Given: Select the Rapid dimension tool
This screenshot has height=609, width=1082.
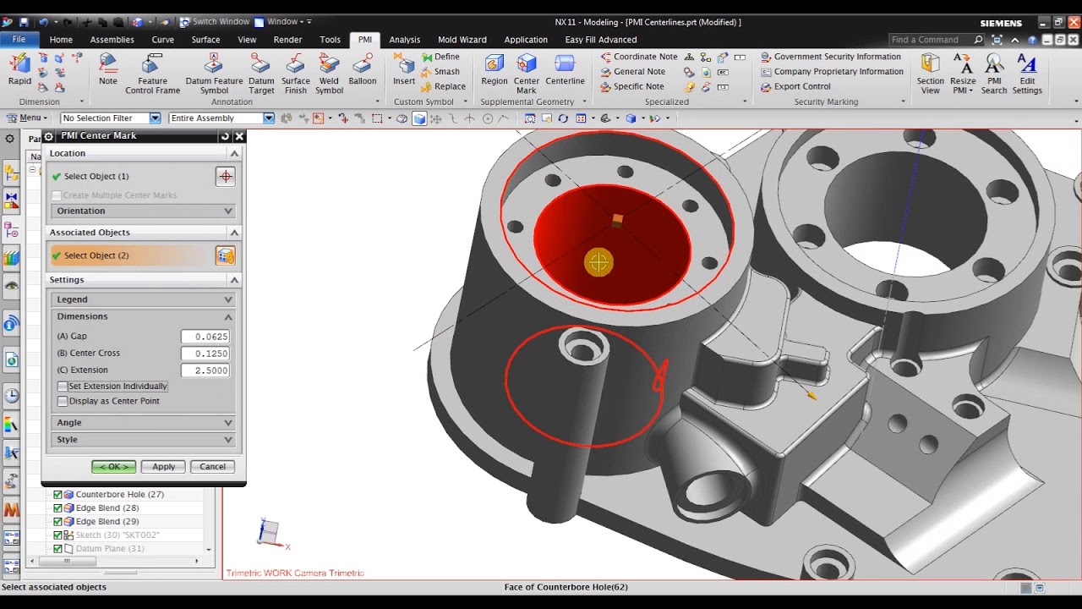Looking at the screenshot, I should click(x=19, y=70).
